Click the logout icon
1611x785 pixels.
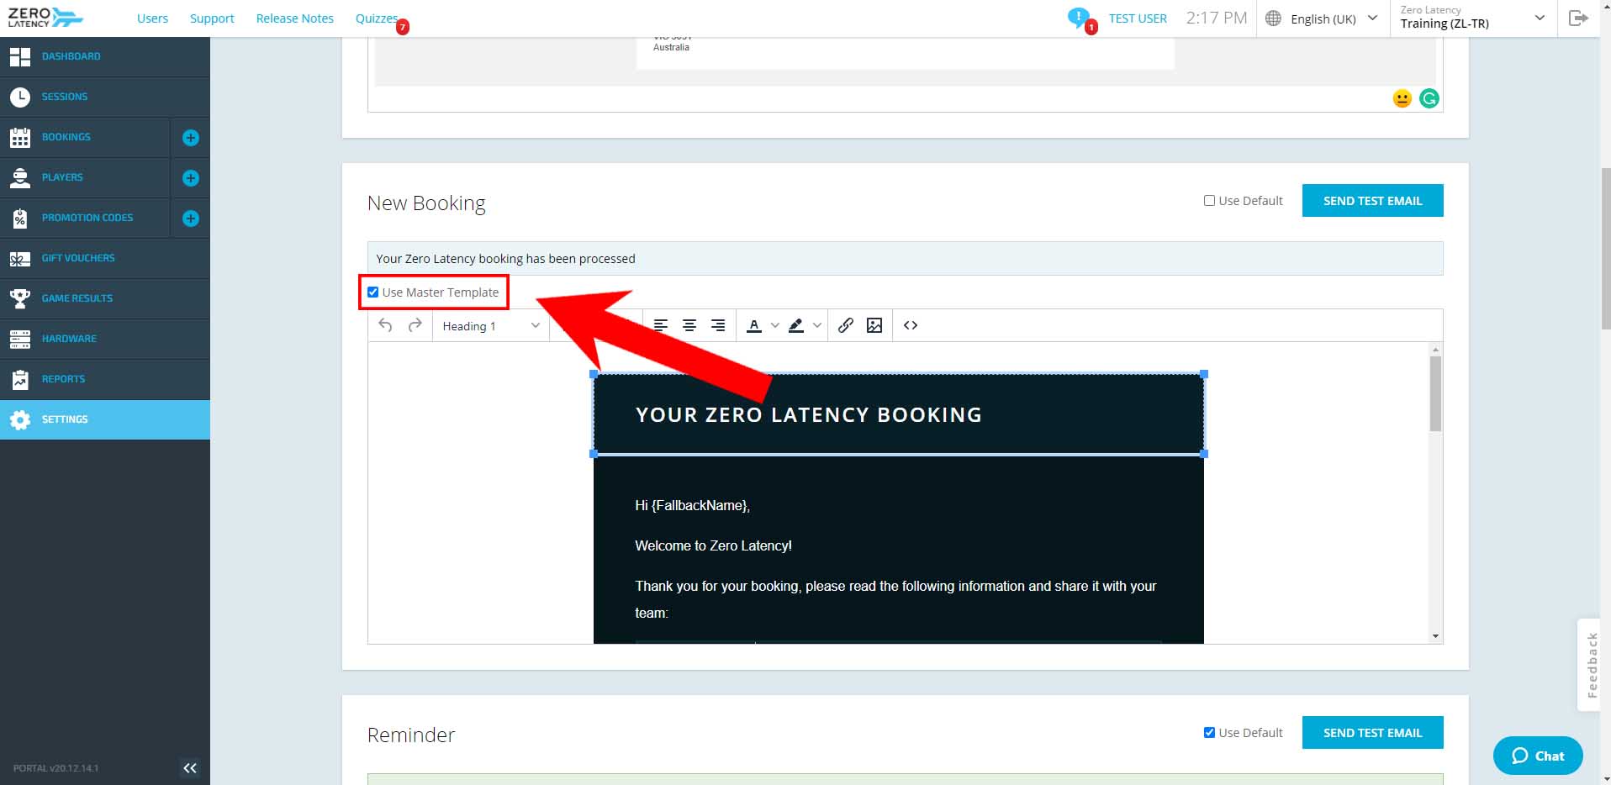(1578, 18)
